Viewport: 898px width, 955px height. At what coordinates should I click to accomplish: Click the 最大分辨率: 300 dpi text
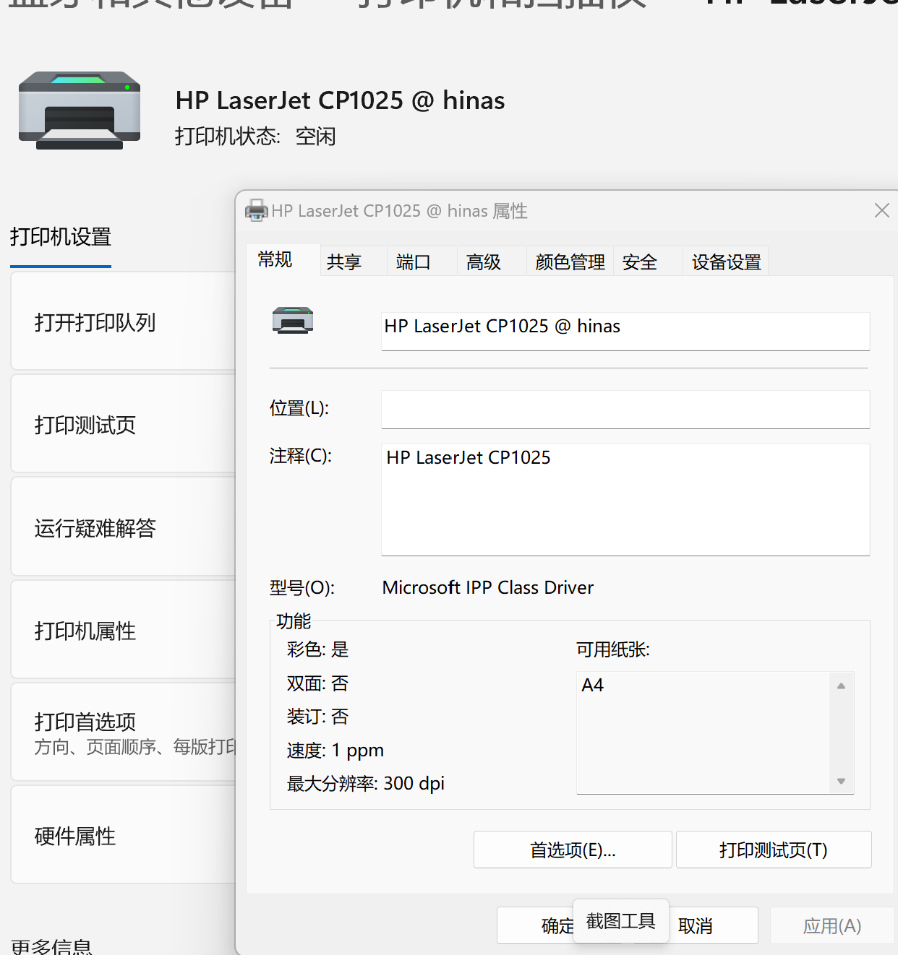pos(366,783)
